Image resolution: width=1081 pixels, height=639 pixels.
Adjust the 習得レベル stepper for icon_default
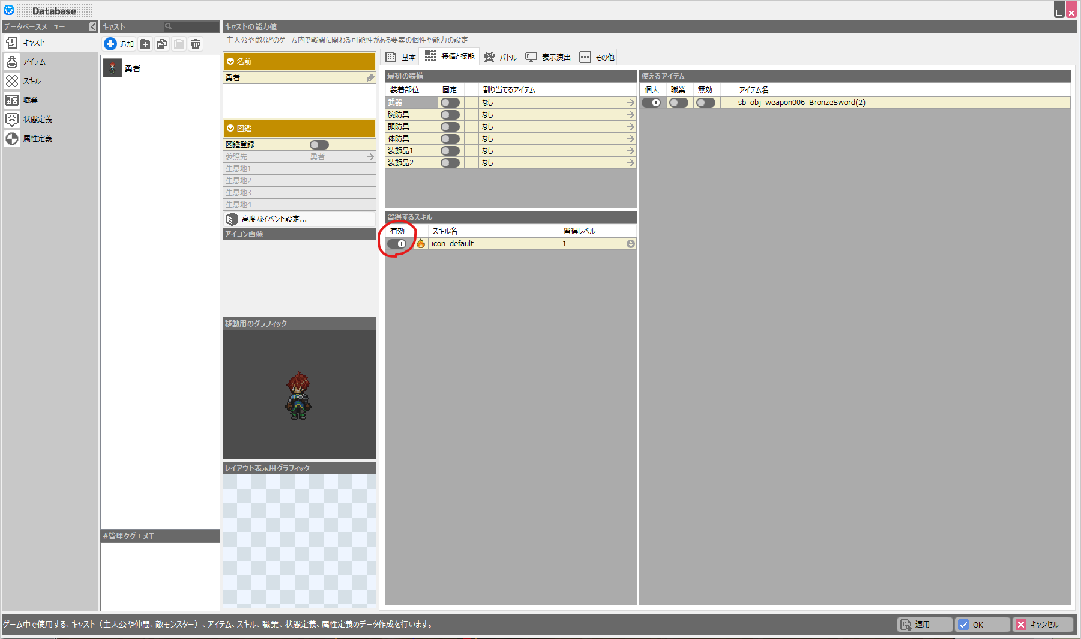click(630, 244)
